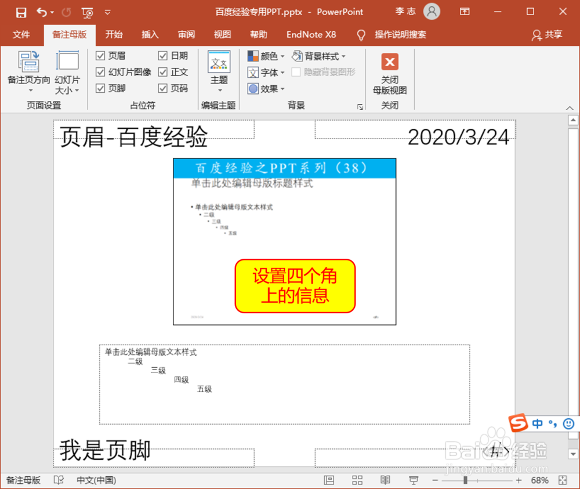Click the greyed-out Redo icon
This screenshot has width=580, height=489.
pyautogui.click(x=66, y=12)
